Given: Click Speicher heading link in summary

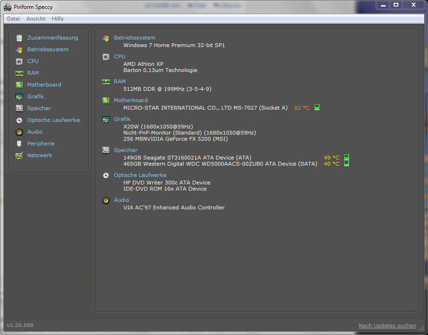Looking at the screenshot, I should coord(126,150).
